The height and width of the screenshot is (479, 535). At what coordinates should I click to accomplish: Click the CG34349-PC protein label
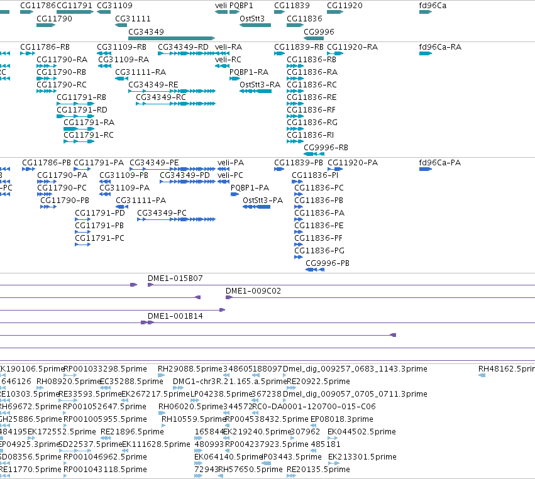click(x=162, y=213)
